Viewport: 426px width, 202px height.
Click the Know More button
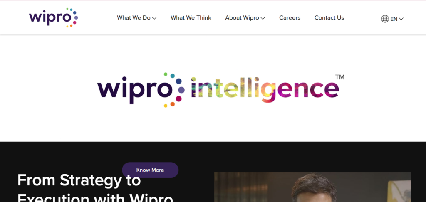[150, 170]
